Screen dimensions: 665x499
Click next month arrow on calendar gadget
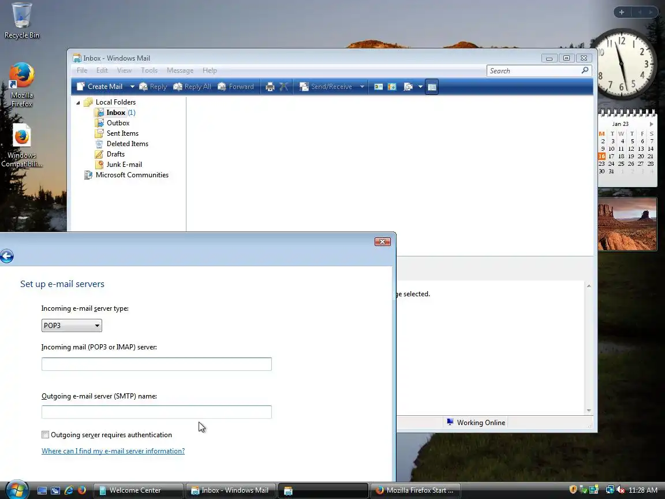coord(651,124)
